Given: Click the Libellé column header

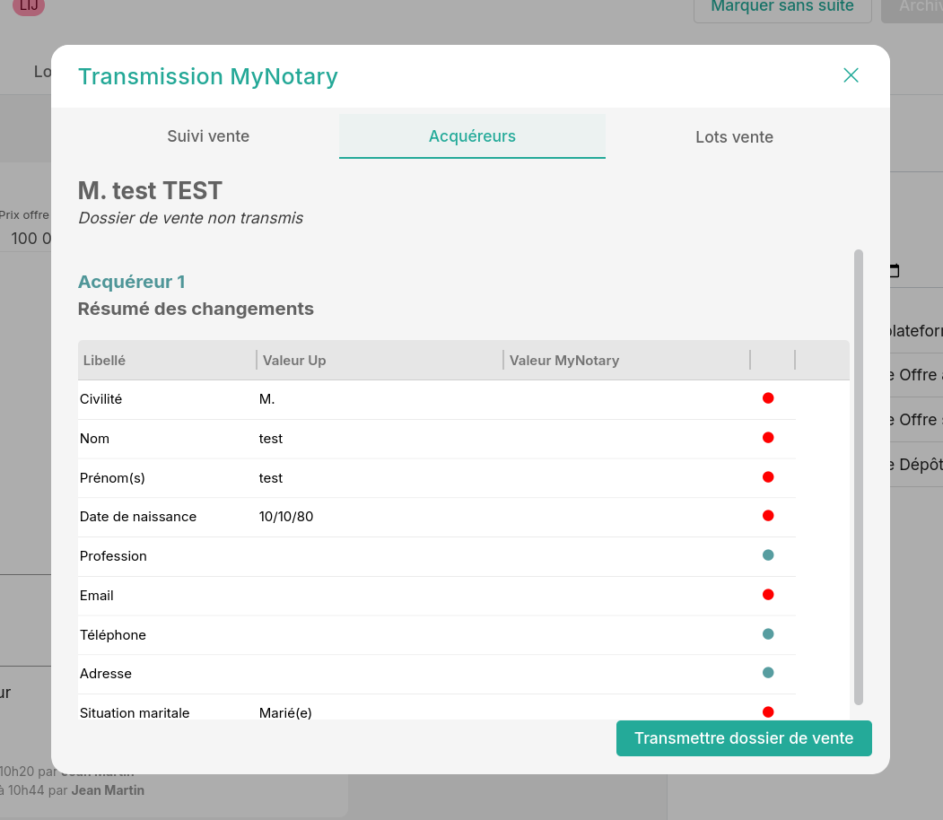Looking at the screenshot, I should tap(167, 360).
